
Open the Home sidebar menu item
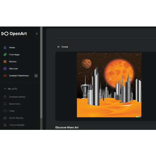[12, 48]
